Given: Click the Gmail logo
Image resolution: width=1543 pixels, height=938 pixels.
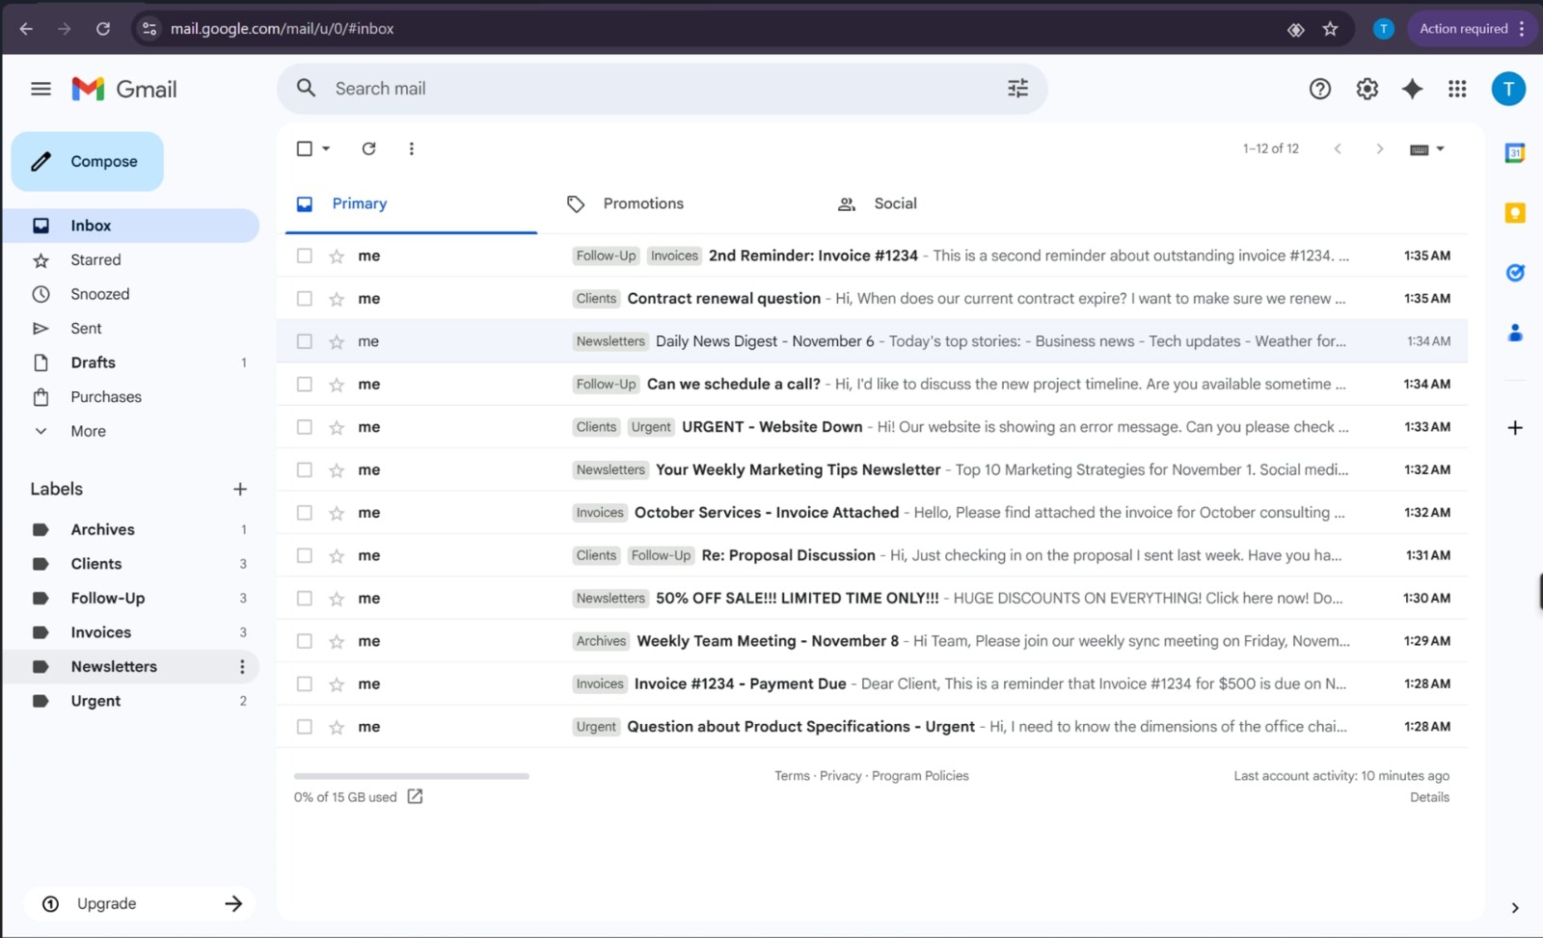Looking at the screenshot, I should pyautogui.click(x=124, y=89).
